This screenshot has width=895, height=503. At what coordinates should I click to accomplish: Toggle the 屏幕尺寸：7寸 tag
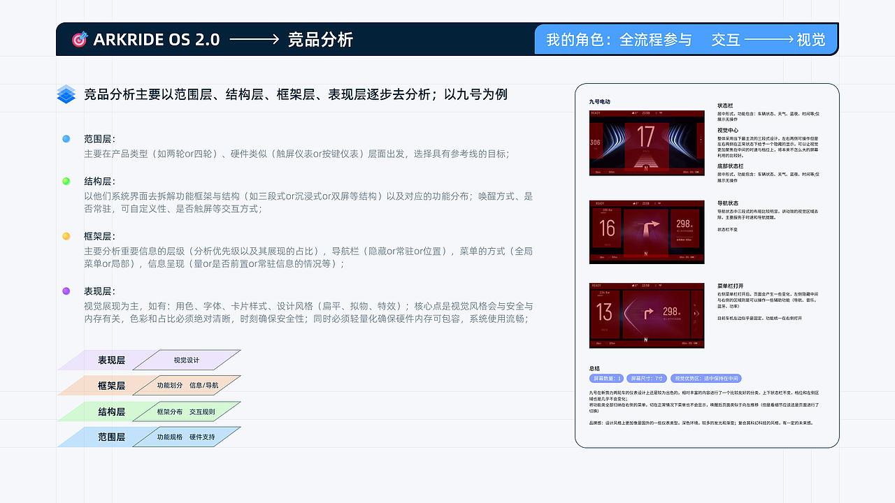647,378
